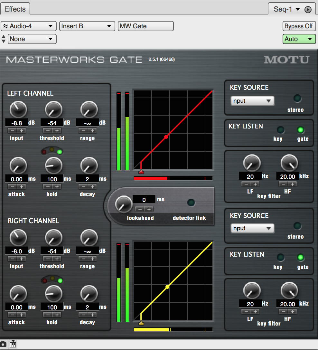Toggle lower key listen gate light
Image resolution: width=318 pixels, height=350 pixels.
point(301,258)
